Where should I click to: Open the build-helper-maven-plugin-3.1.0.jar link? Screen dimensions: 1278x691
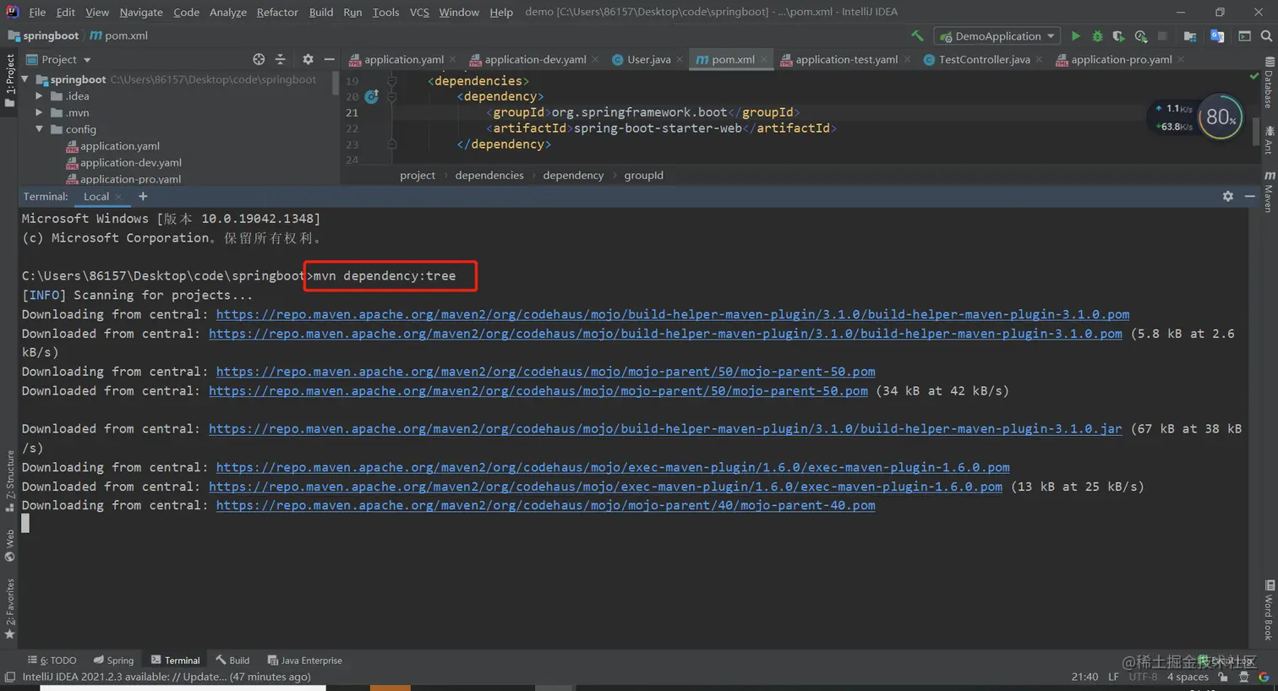point(665,429)
